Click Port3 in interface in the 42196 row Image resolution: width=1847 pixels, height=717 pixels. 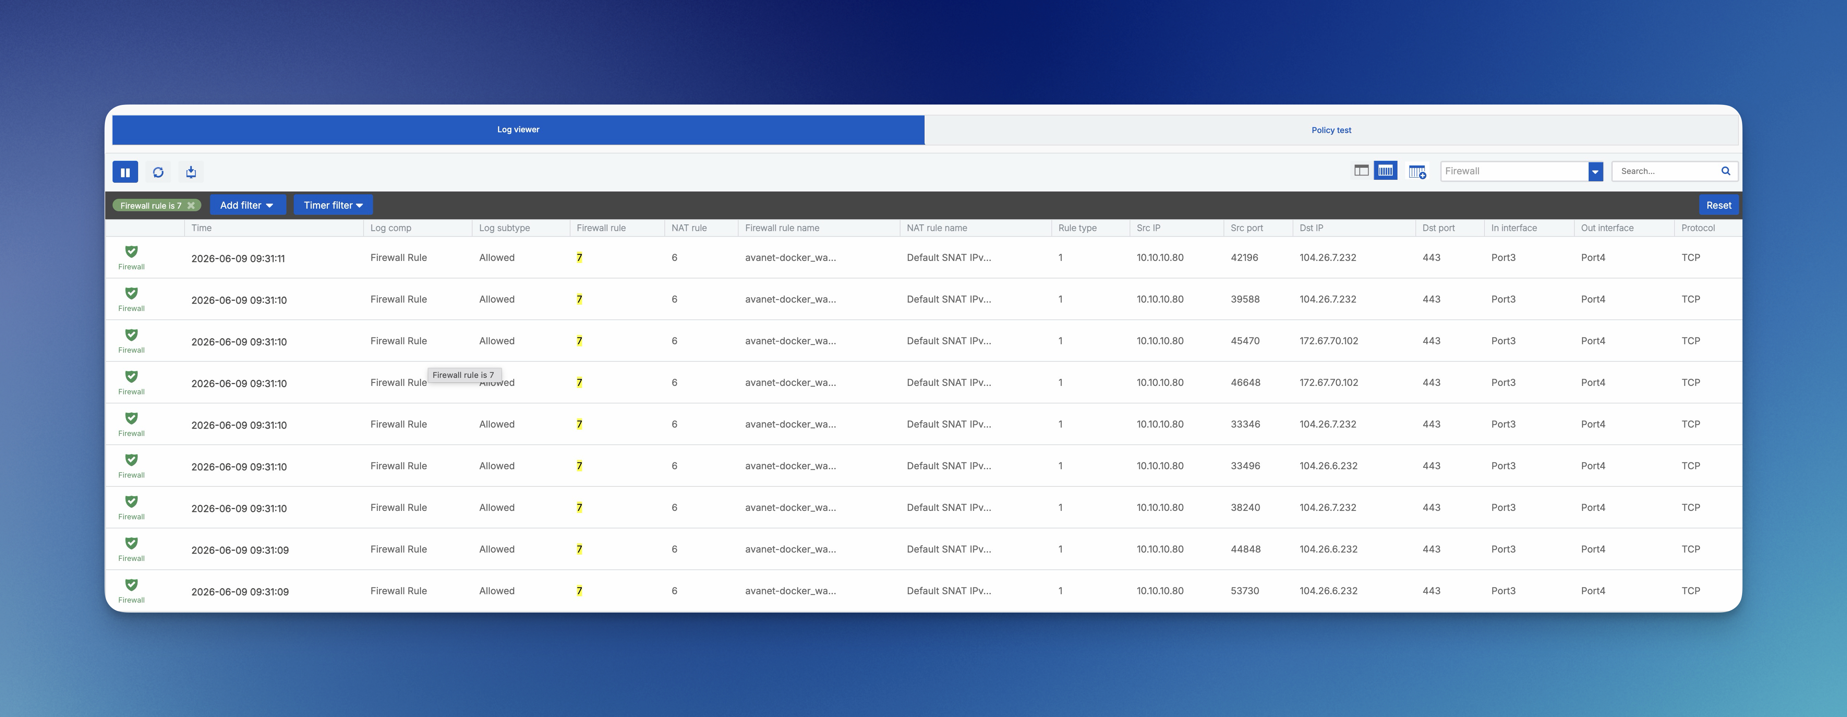pos(1503,257)
